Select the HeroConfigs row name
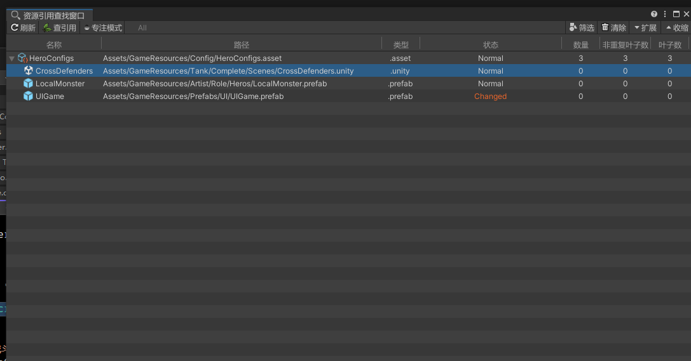Screen dimensions: 691x361 (51, 58)
